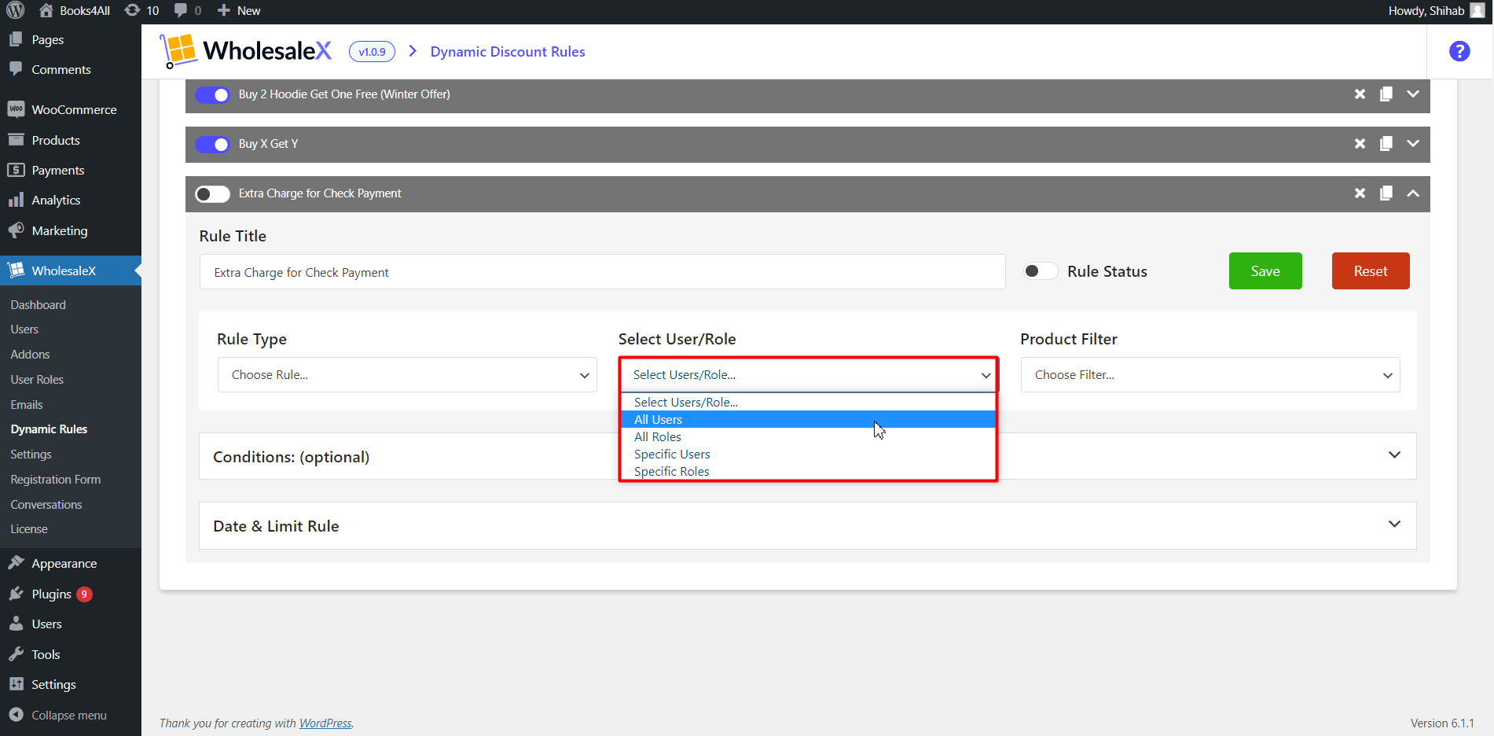The height and width of the screenshot is (736, 1494).
Task: Select the placeholder Select Users/Role... option in list
Action: pyautogui.click(x=808, y=403)
